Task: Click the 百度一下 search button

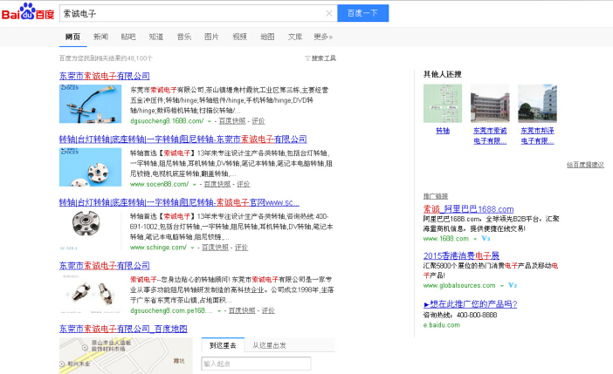Action: click(362, 13)
